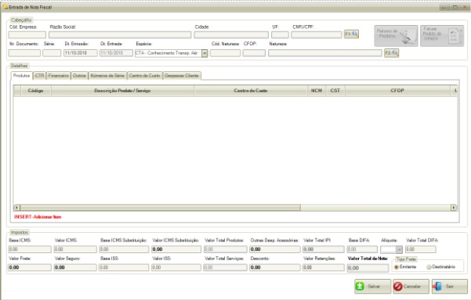Switch to the CTR tab
Screen dimensions: 471x300
tap(39, 76)
